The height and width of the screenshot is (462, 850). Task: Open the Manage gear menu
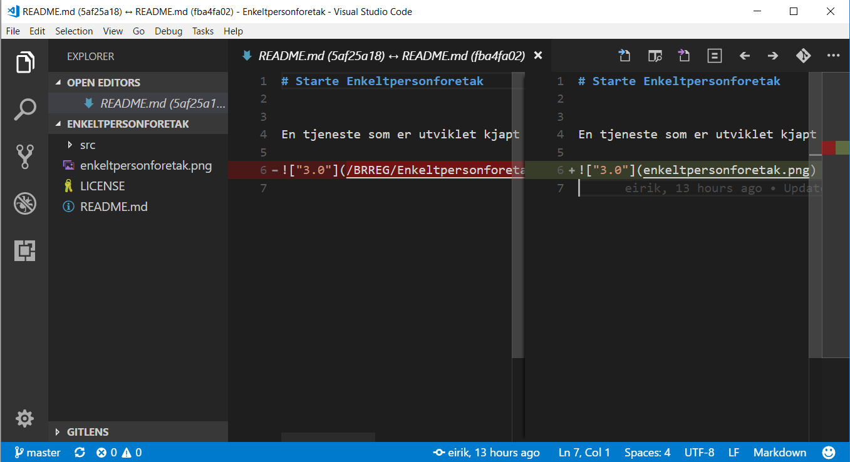point(24,418)
